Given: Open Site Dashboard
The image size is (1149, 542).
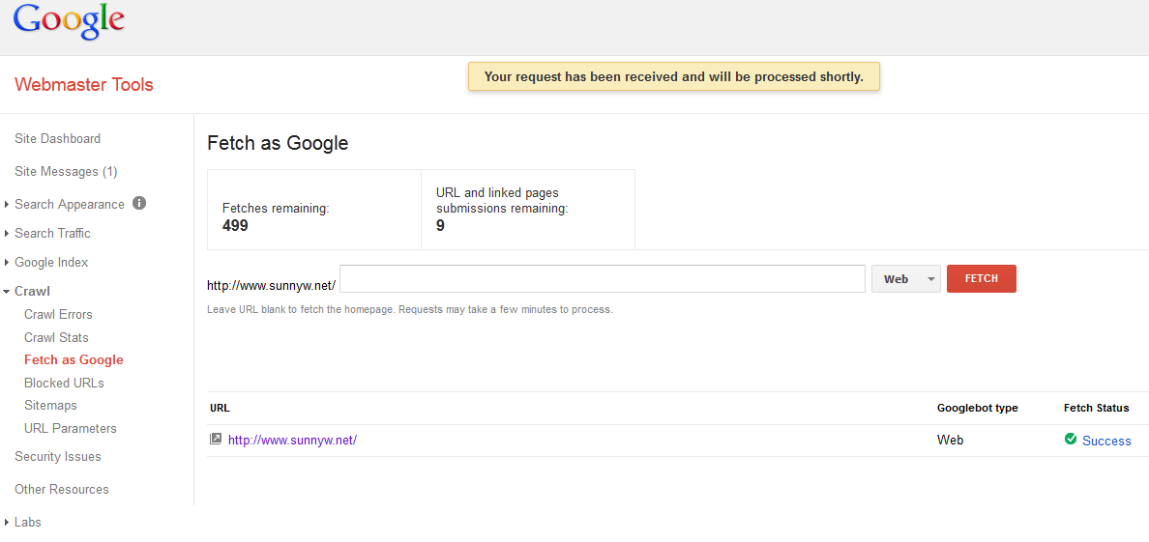Looking at the screenshot, I should [x=58, y=138].
